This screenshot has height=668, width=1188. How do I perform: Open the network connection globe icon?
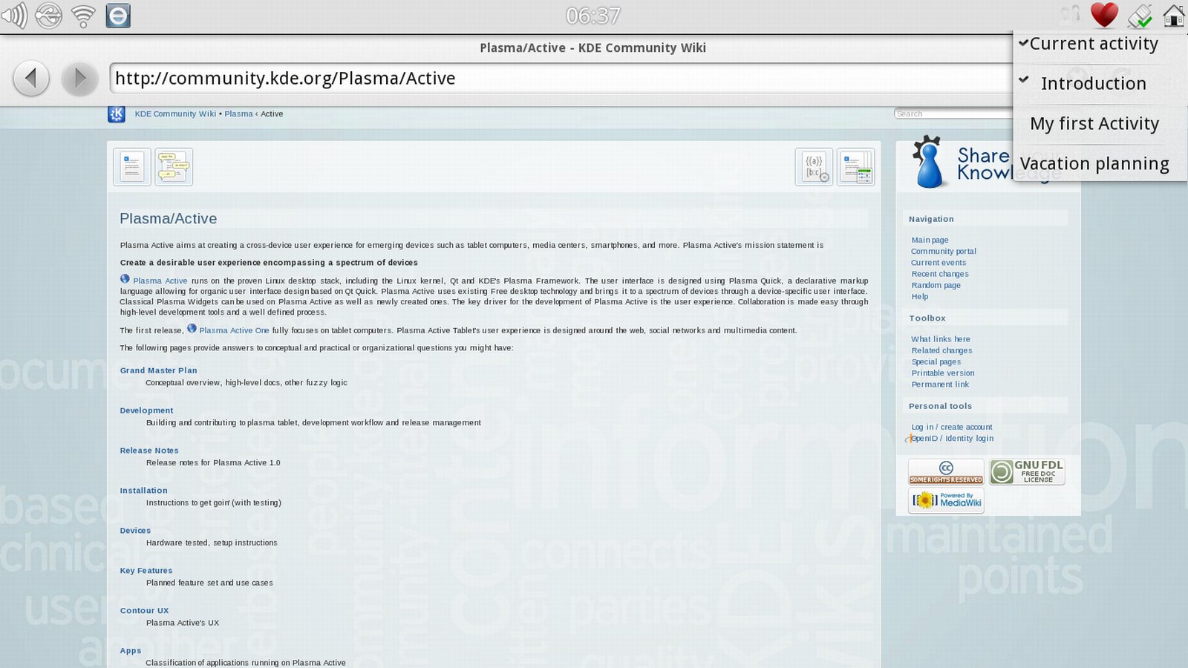[49, 16]
